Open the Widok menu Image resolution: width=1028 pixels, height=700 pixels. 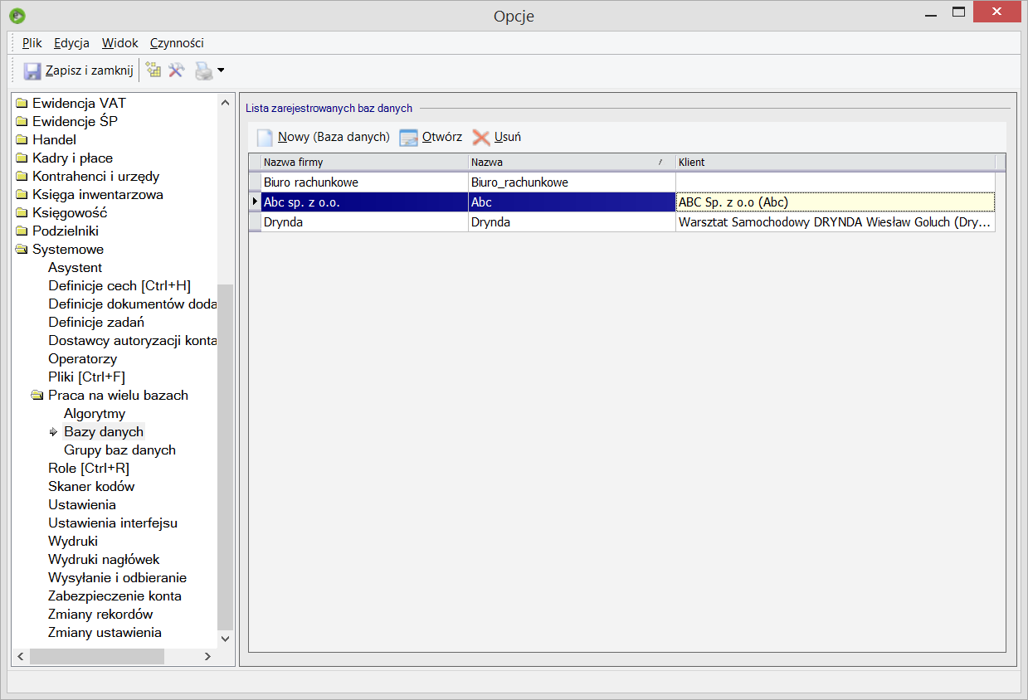[120, 43]
